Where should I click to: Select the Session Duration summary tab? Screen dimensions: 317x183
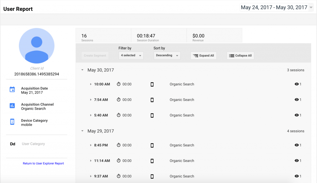pos(159,35)
